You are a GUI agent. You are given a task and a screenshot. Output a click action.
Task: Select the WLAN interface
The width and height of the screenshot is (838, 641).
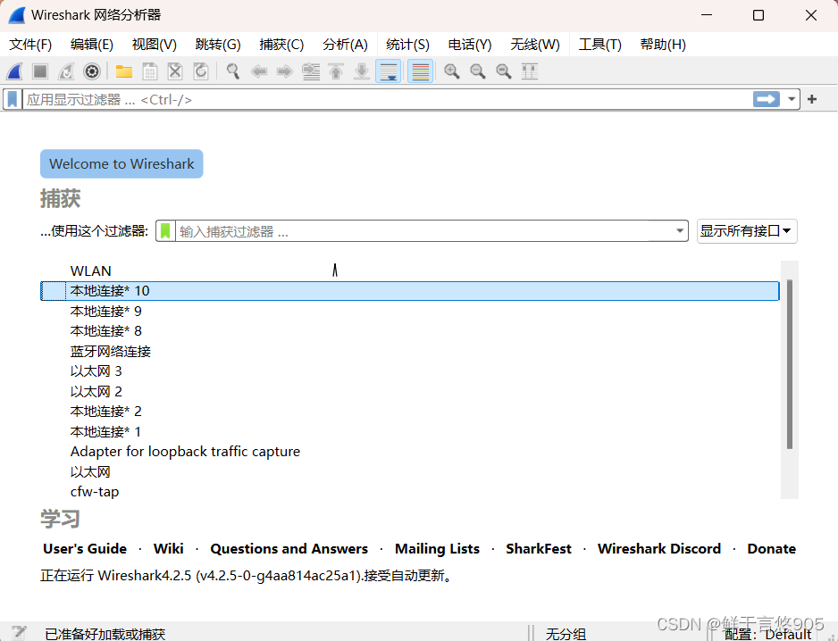410,271
